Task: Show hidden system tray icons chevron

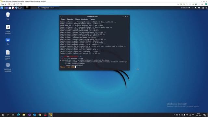Action: click(x=174, y=115)
